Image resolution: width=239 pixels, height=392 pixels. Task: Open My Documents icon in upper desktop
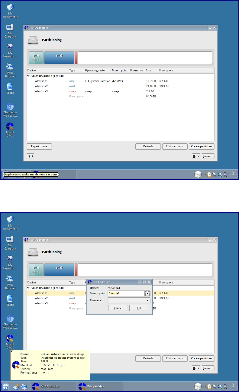(x=10, y=11)
